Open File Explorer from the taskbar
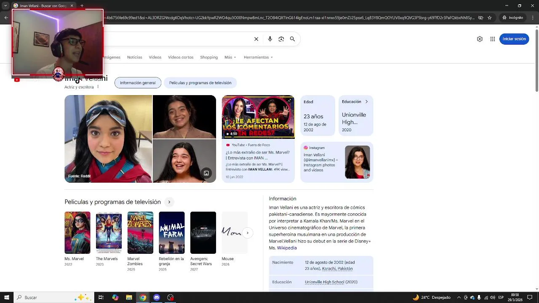The width and height of the screenshot is (539, 303). [129, 298]
